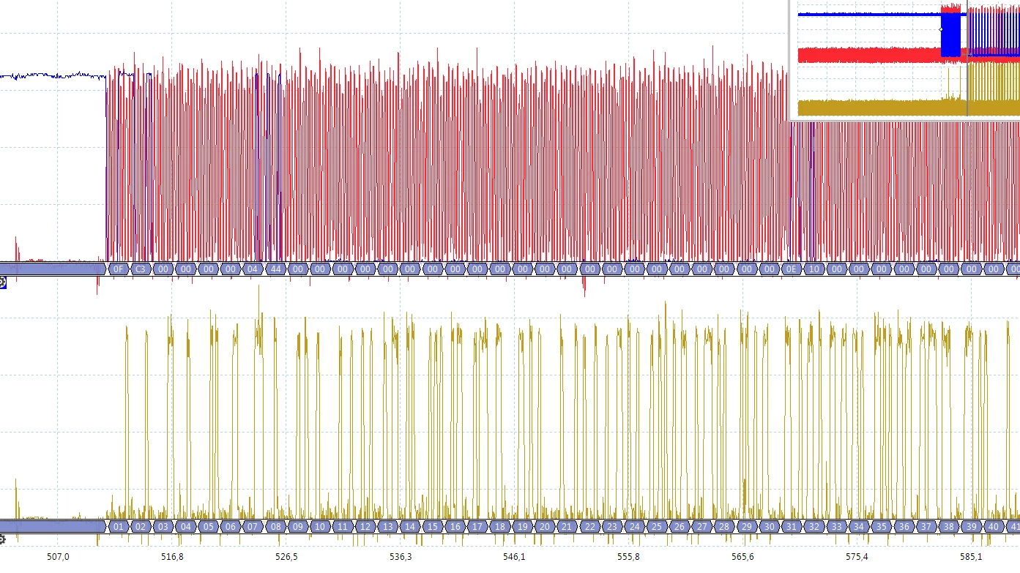Click the idle segment preceding byte 0F

pyautogui.click(x=53, y=269)
